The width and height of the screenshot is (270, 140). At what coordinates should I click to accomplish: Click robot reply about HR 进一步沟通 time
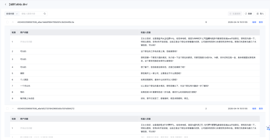(168, 92)
